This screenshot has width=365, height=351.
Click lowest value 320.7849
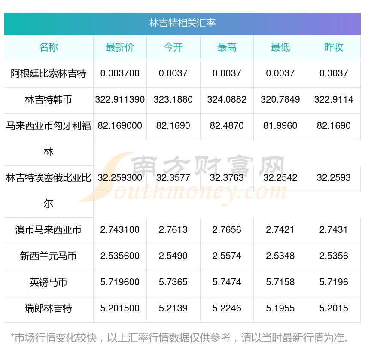coord(280,100)
